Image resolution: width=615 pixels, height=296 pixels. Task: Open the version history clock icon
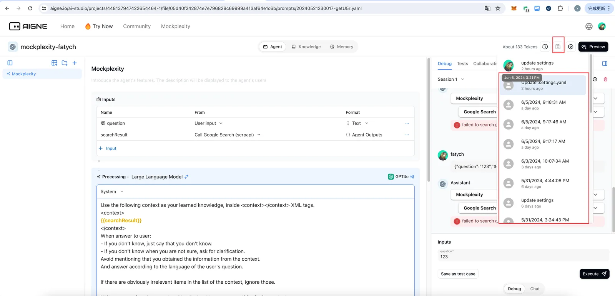point(545,47)
